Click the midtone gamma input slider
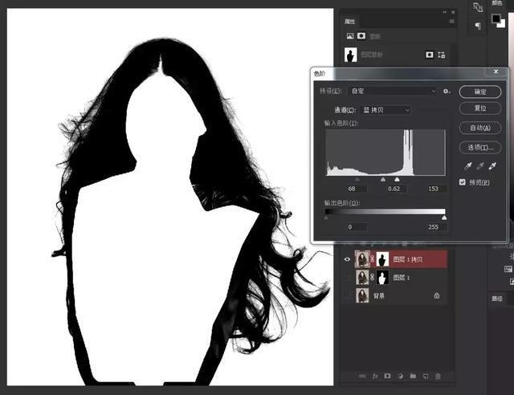The image size is (514, 395). tap(382, 180)
